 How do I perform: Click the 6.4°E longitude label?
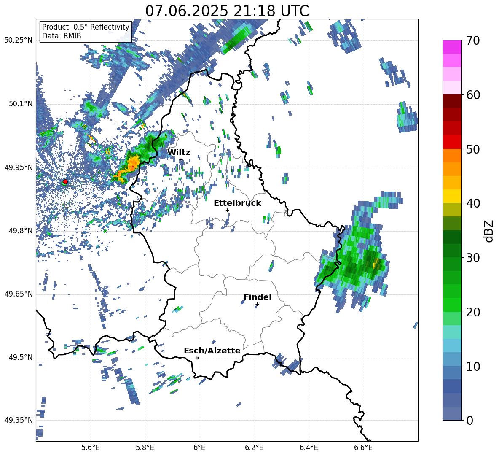click(x=309, y=448)
